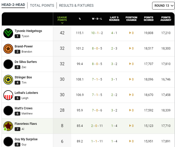Switch to Total Points tab

point(42,5)
